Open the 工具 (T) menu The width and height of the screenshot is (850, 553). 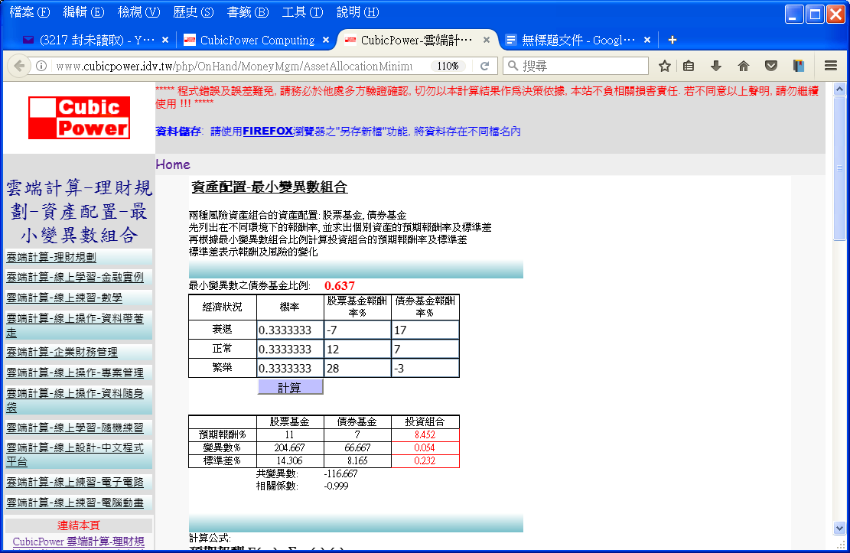[x=302, y=12]
